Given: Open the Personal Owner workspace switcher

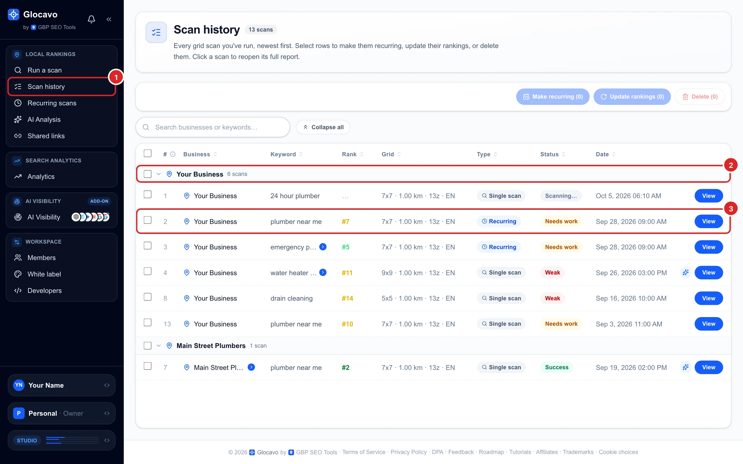Looking at the screenshot, I should (x=62, y=413).
